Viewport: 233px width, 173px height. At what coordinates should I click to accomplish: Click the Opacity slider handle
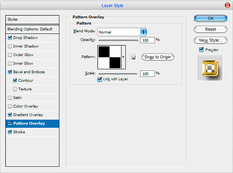click(x=137, y=40)
